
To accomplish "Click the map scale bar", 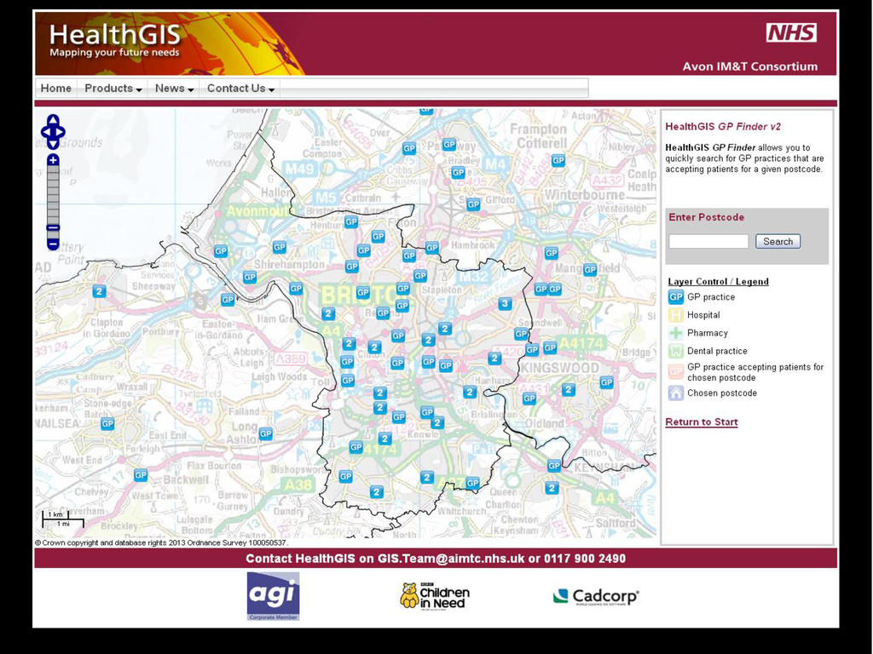I will coord(63,519).
